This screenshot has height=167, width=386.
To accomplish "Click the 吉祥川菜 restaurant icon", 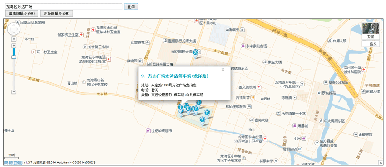I will (x=253, y=98).
